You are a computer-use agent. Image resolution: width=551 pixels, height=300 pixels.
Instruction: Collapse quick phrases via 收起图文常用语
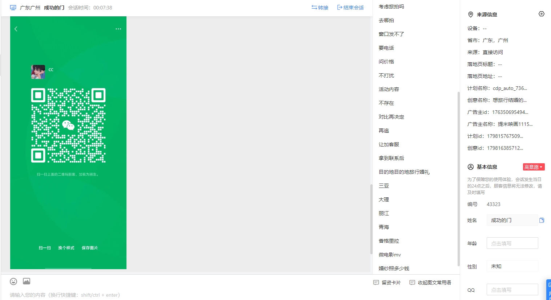[x=430, y=283]
